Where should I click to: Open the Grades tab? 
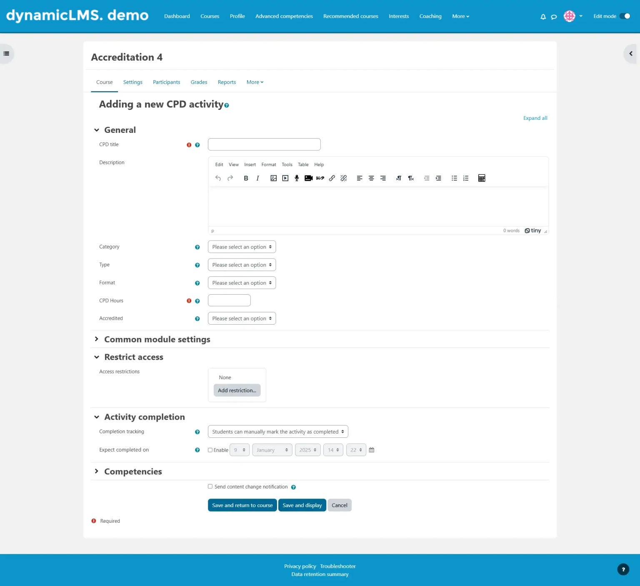click(x=199, y=82)
